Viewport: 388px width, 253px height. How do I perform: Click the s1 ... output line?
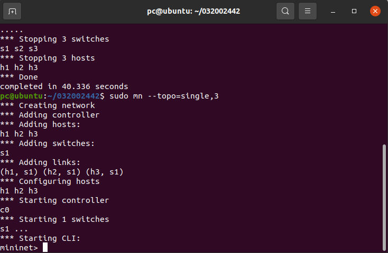14,229
